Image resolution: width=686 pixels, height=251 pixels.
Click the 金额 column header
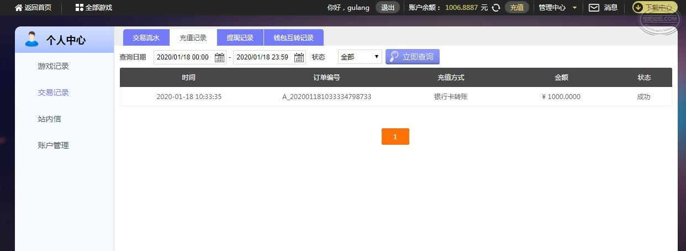[561, 78]
